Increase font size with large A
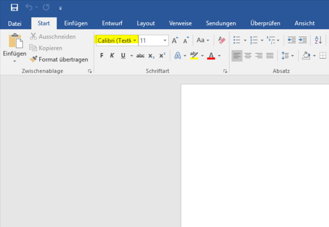The height and width of the screenshot is (227, 329). click(x=174, y=40)
